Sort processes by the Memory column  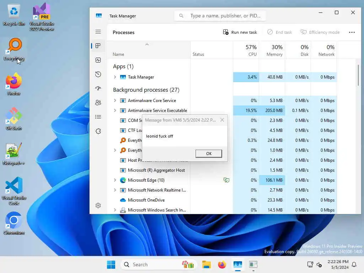pos(272,50)
